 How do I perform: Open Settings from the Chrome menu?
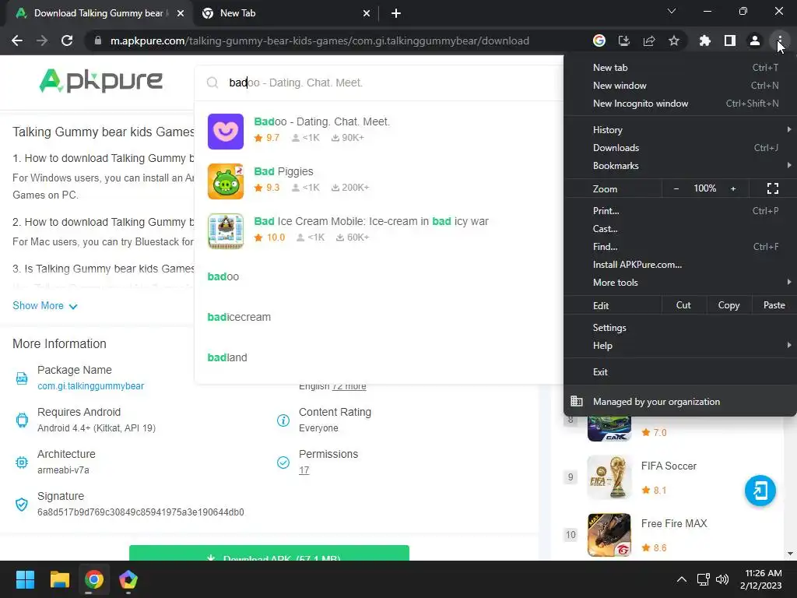click(680, 328)
